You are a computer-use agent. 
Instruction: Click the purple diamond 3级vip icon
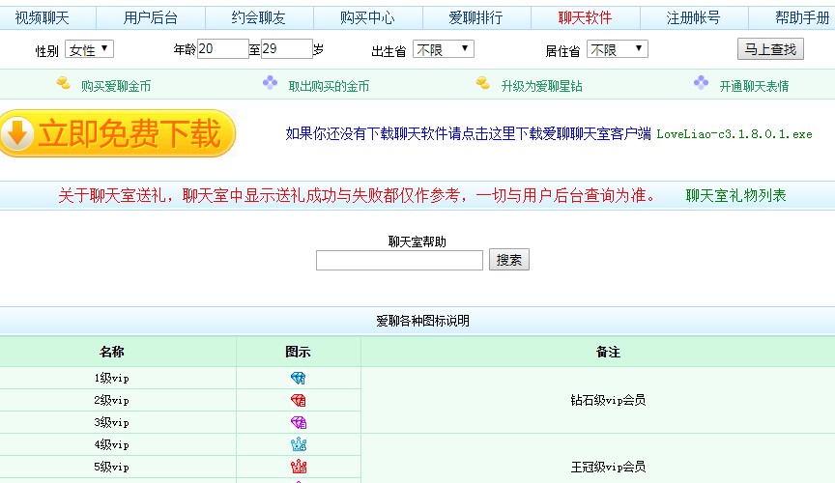[x=299, y=422]
